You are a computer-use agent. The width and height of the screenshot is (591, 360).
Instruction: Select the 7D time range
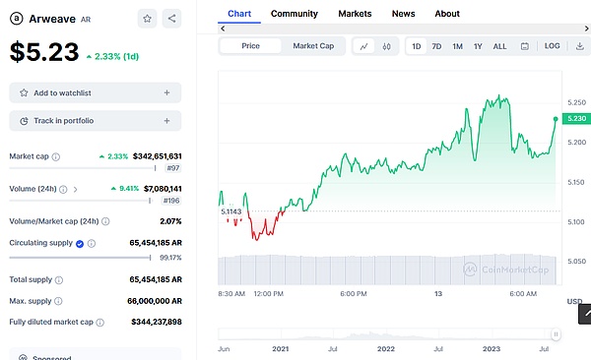pyautogui.click(x=436, y=46)
